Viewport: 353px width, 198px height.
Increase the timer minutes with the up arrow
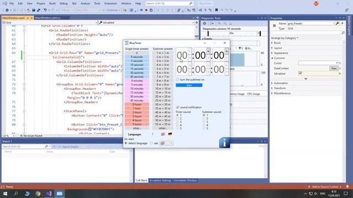coord(208,51)
